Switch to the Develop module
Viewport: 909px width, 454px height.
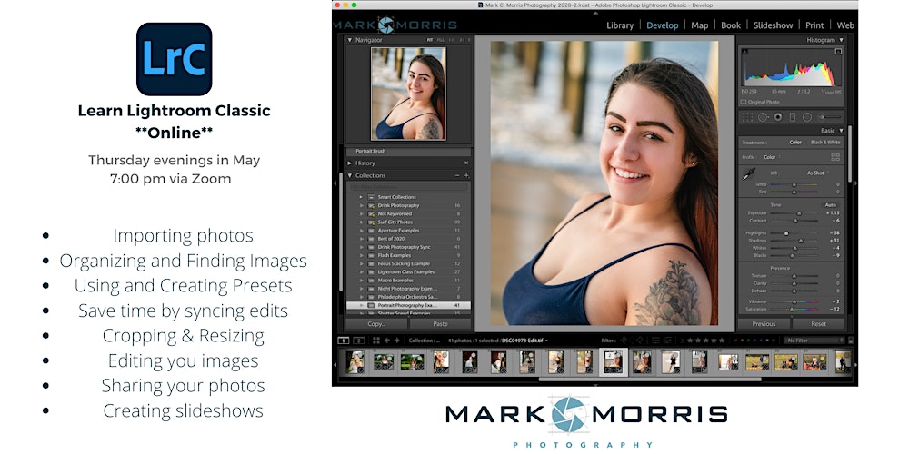tap(662, 25)
